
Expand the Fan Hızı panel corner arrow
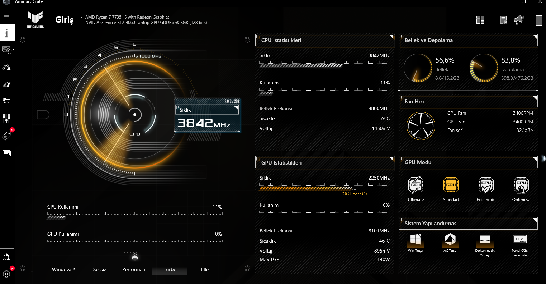coord(535,98)
